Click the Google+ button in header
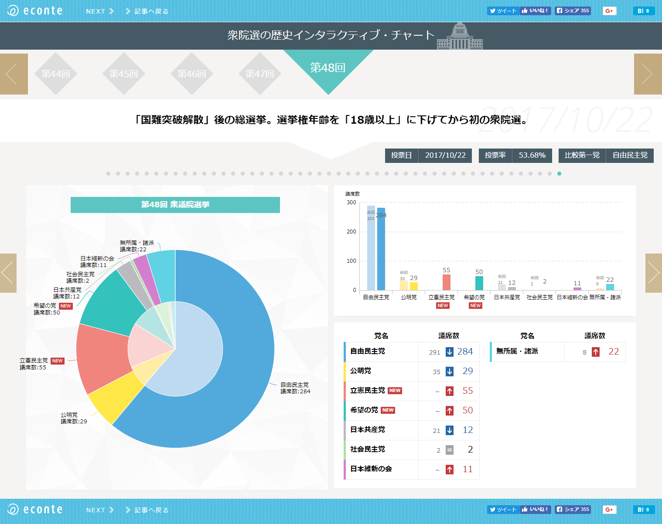 click(x=609, y=11)
